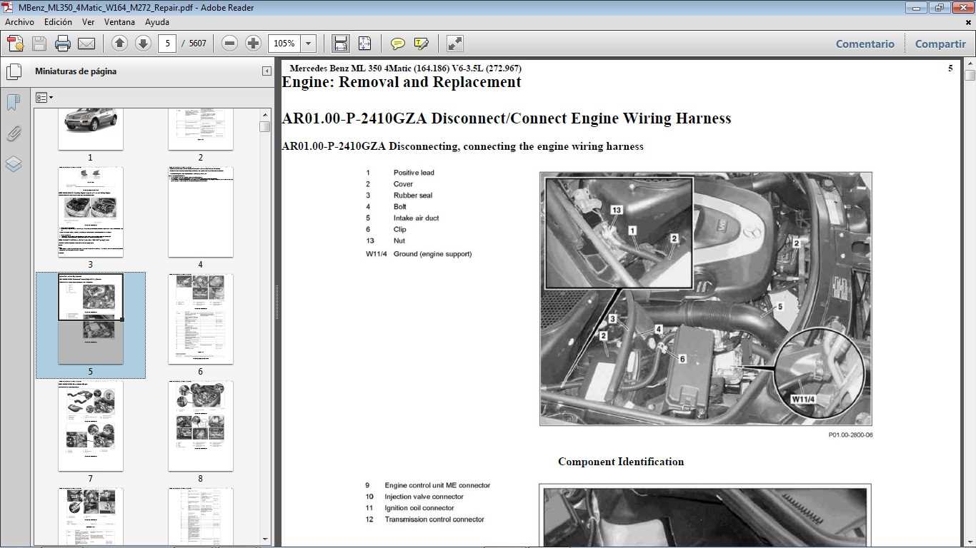Open the Archivo menu
This screenshot has height=548, width=976.
click(19, 22)
